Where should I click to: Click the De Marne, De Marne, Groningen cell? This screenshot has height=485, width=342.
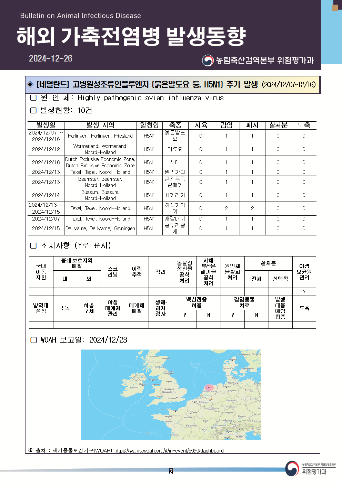[x=100, y=228]
